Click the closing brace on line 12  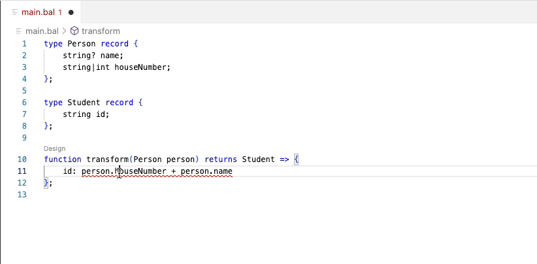[x=46, y=183]
